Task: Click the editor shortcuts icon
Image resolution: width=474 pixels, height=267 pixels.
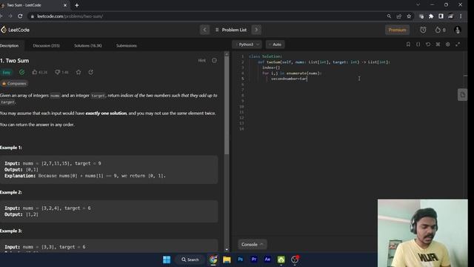Action: click(438, 44)
